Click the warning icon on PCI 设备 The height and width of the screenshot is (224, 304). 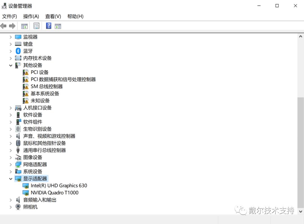coord(26,72)
